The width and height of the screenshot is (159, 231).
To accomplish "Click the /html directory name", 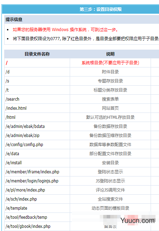I will 10,117.
